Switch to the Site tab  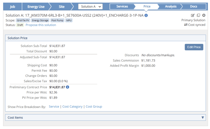tap(62, 6)
